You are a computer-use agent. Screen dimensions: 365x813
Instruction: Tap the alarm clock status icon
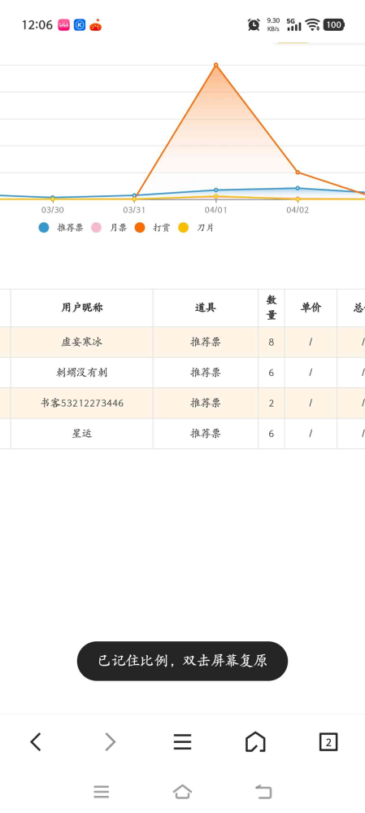pos(254,24)
